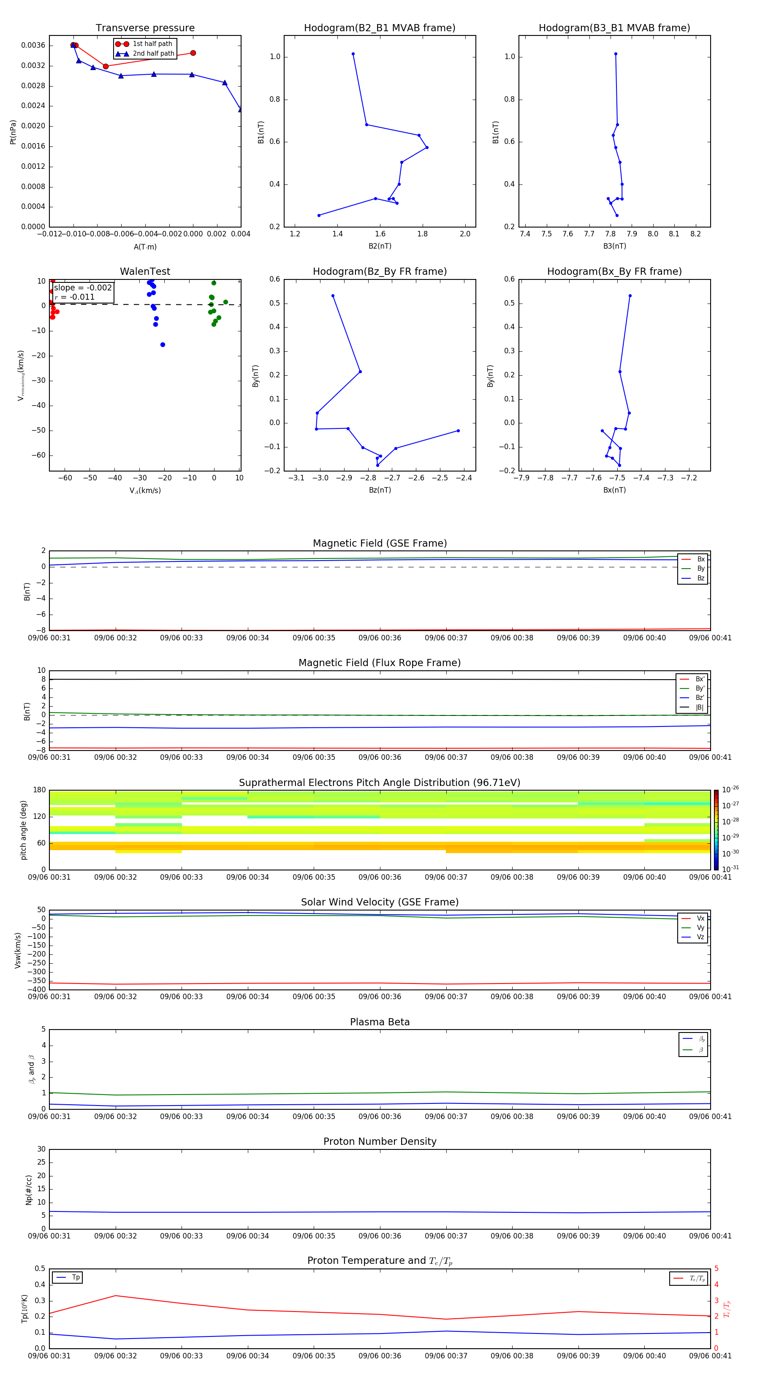
Task: Click 'By' in the GSE magnetic field legend
Action: click(693, 568)
